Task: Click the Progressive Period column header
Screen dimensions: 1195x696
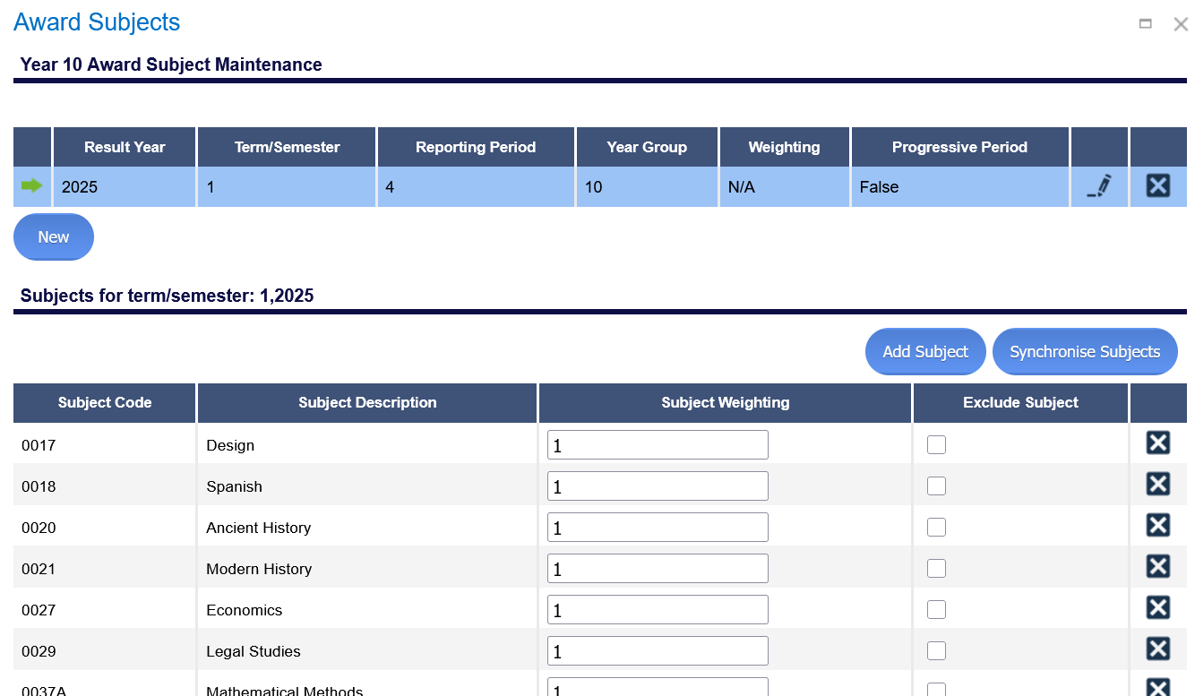Action: click(959, 147)
